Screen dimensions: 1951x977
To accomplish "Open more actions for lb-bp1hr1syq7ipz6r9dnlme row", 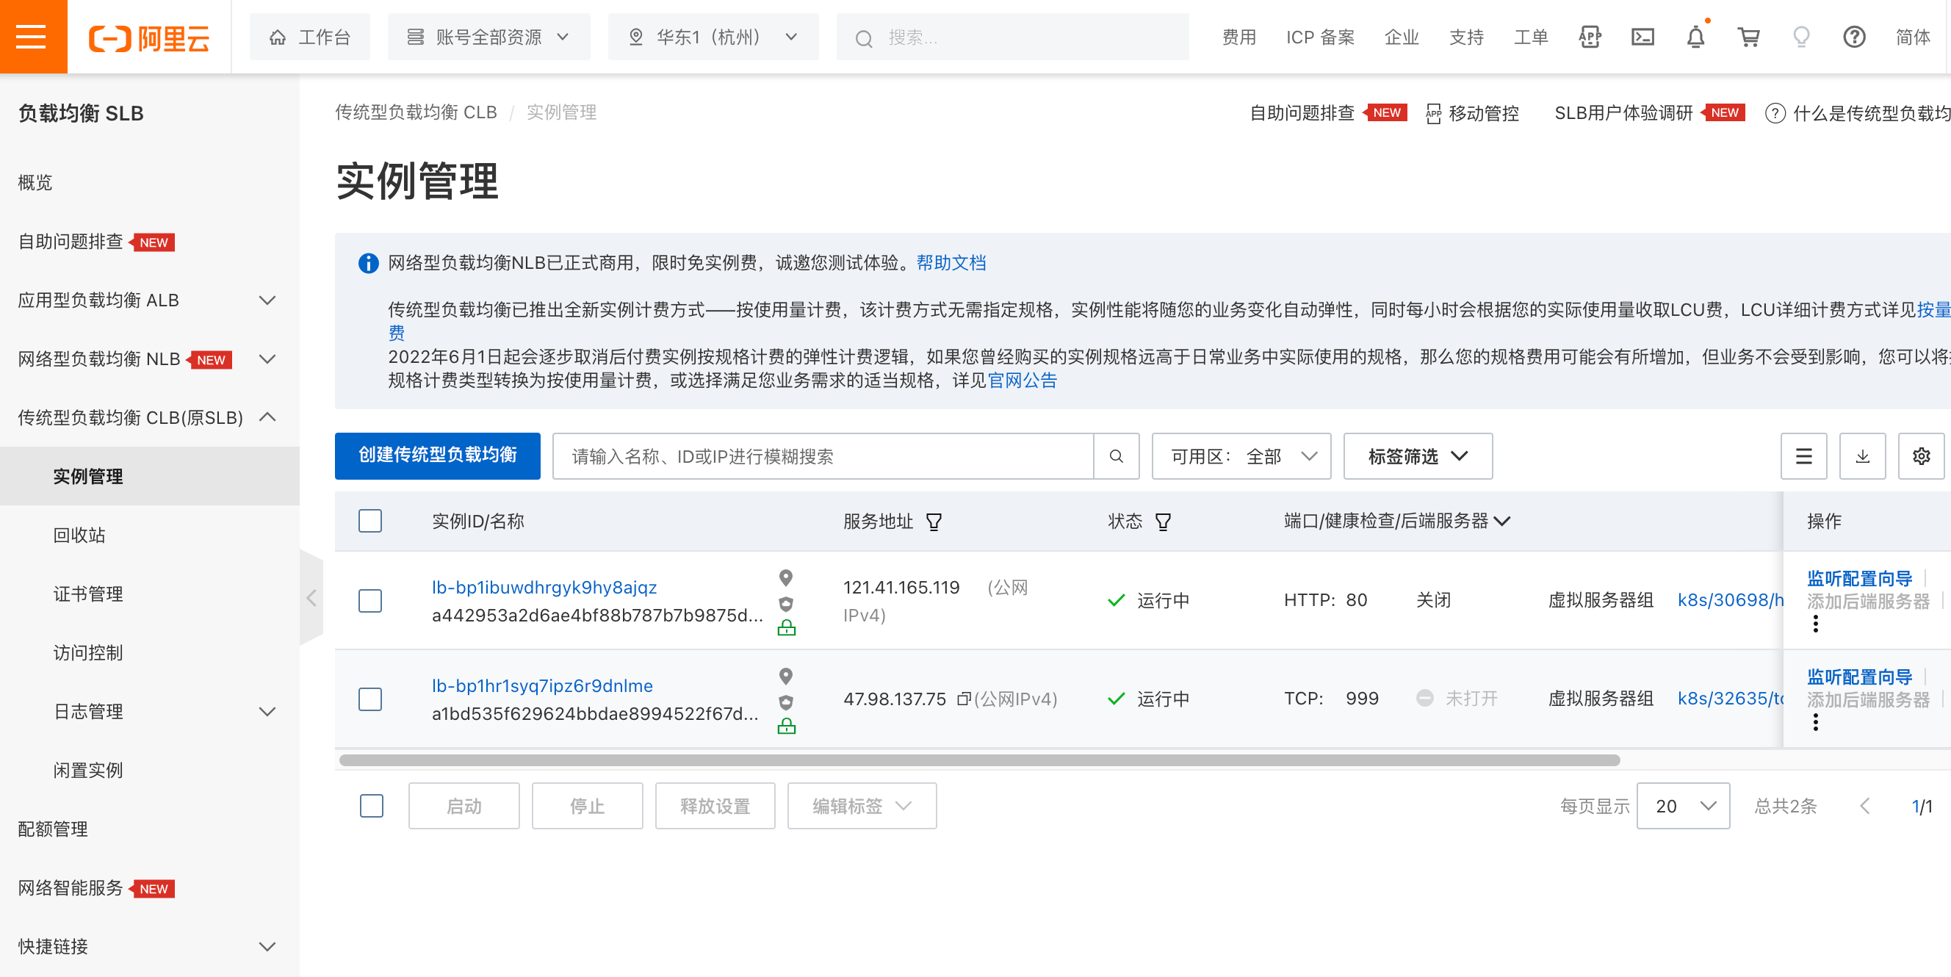I will (x=1815, y=723).
